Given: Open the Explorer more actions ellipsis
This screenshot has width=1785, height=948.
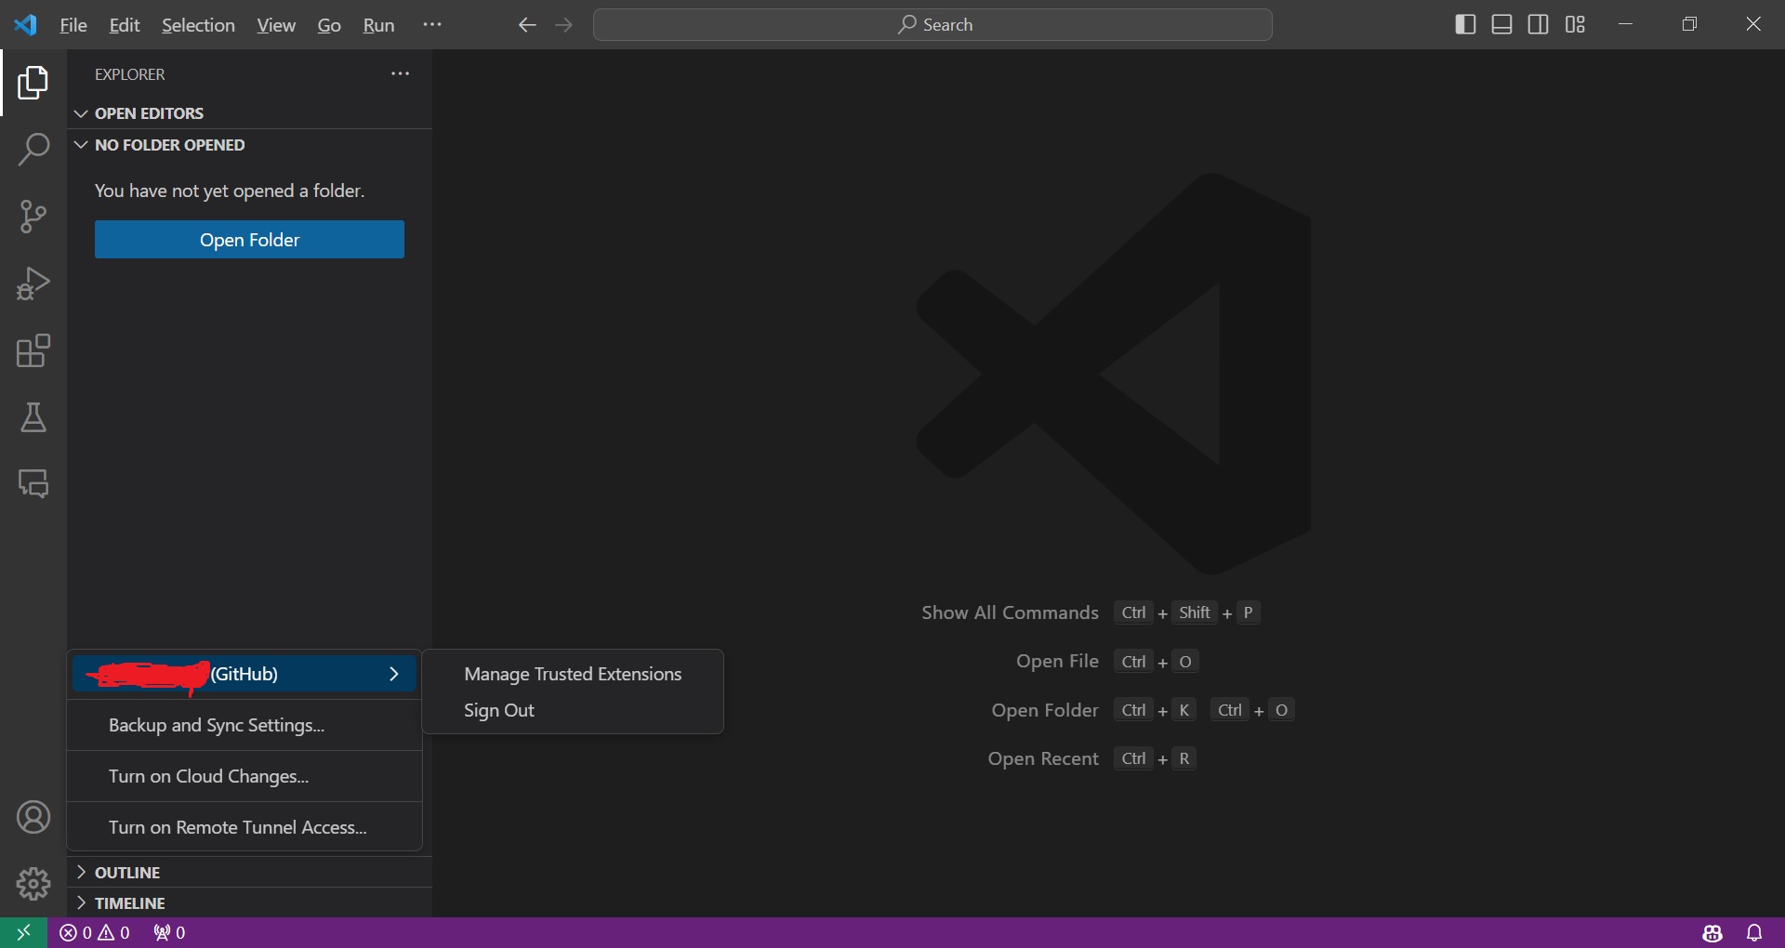Looking at the screenshot, I should [x=400, y=73].
